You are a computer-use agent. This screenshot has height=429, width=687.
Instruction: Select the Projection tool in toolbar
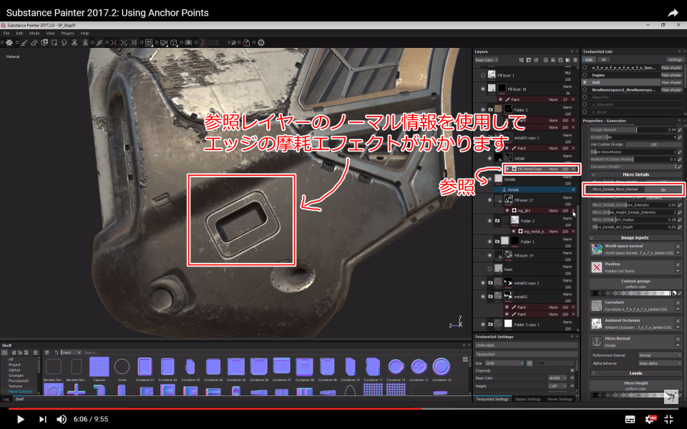click(x=44, y=42)
